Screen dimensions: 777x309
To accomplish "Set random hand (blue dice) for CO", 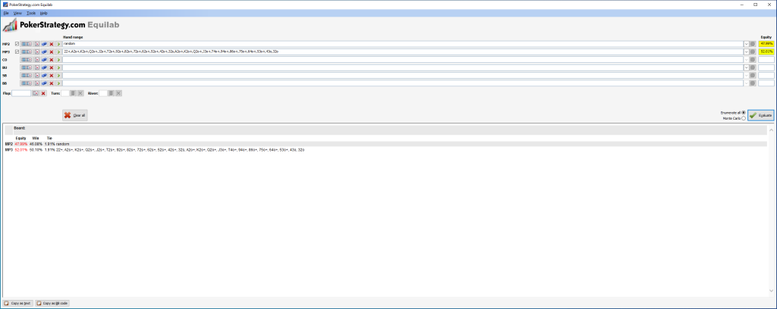I will [44, 60].
